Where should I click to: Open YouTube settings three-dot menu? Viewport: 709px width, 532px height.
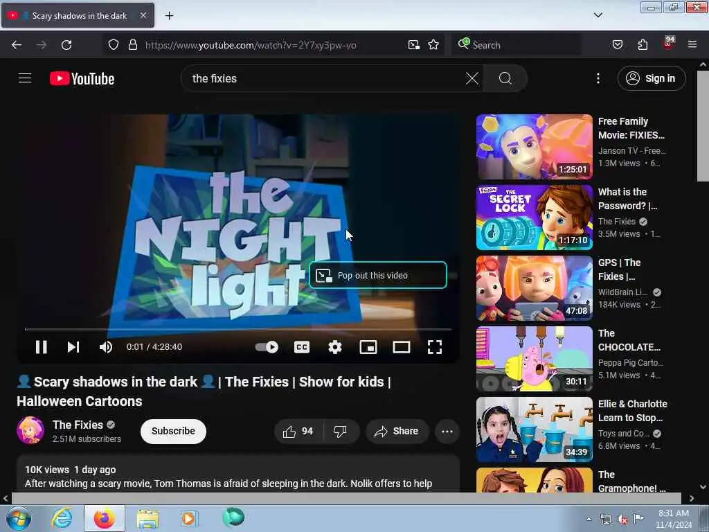[598, 78]
